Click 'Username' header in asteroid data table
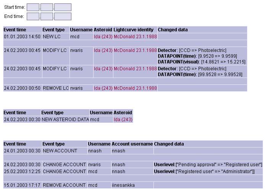 101,113
